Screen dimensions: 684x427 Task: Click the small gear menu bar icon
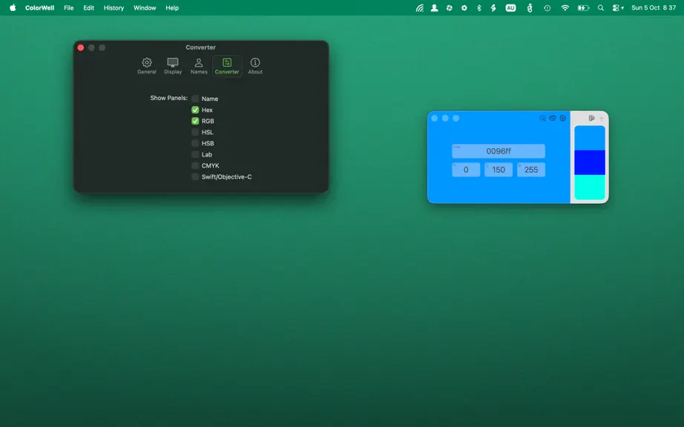pos(464,8)
